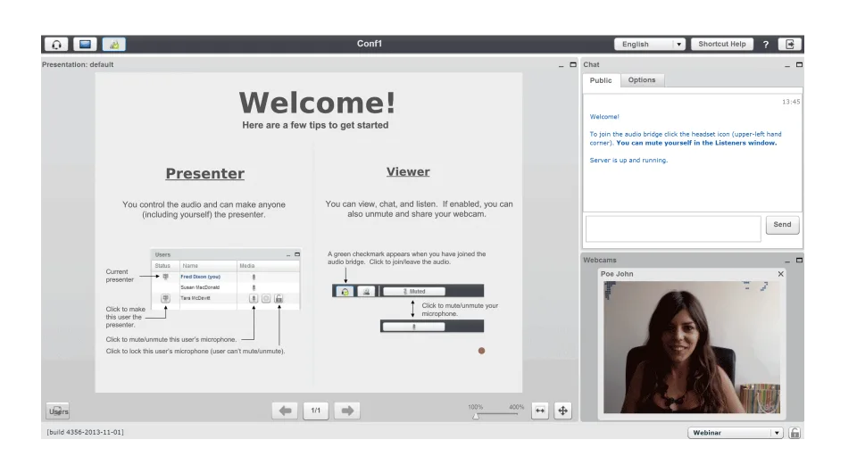This screenshot has width=857, height=473.
Task: Share desktop with the monitor icon
Action: [85, 45]
